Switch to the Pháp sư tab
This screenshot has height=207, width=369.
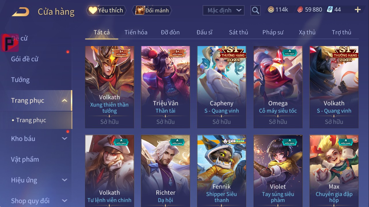tap(273, 32)
